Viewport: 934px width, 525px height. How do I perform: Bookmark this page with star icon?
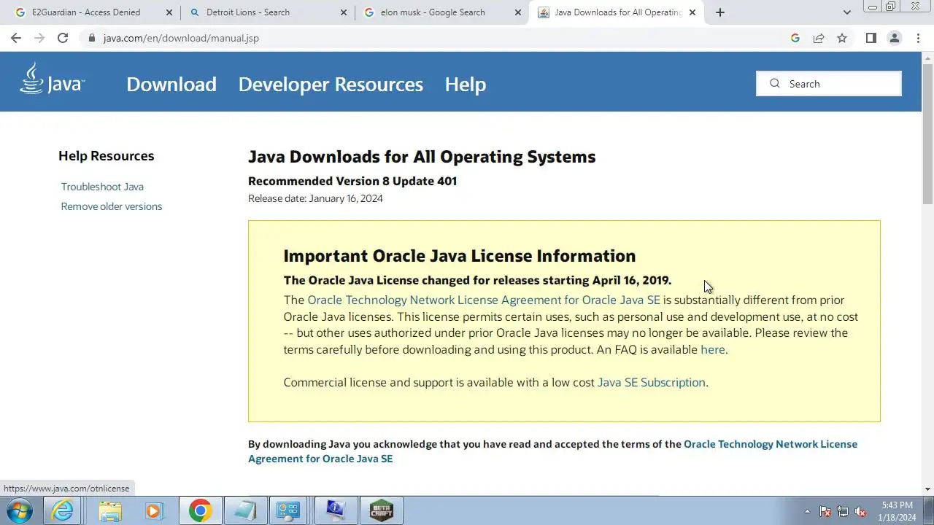[x=842, y=38]
